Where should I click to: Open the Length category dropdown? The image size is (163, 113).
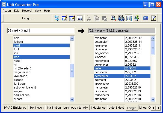click(28, 18)
